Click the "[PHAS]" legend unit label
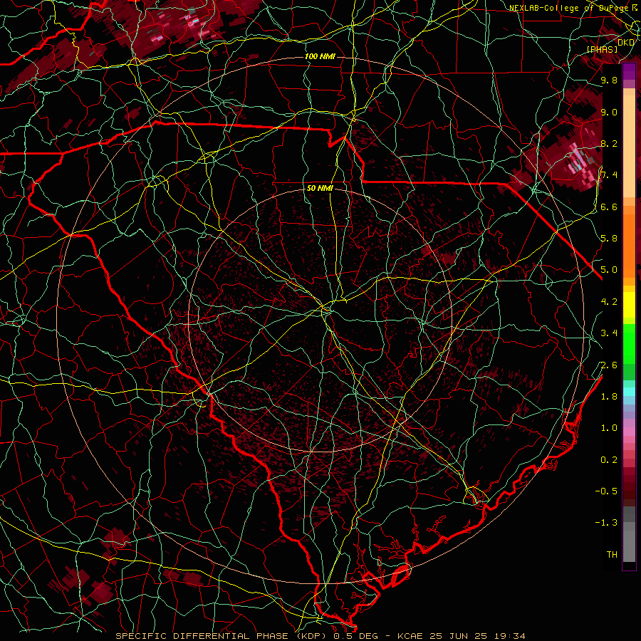 pos(602,50)
